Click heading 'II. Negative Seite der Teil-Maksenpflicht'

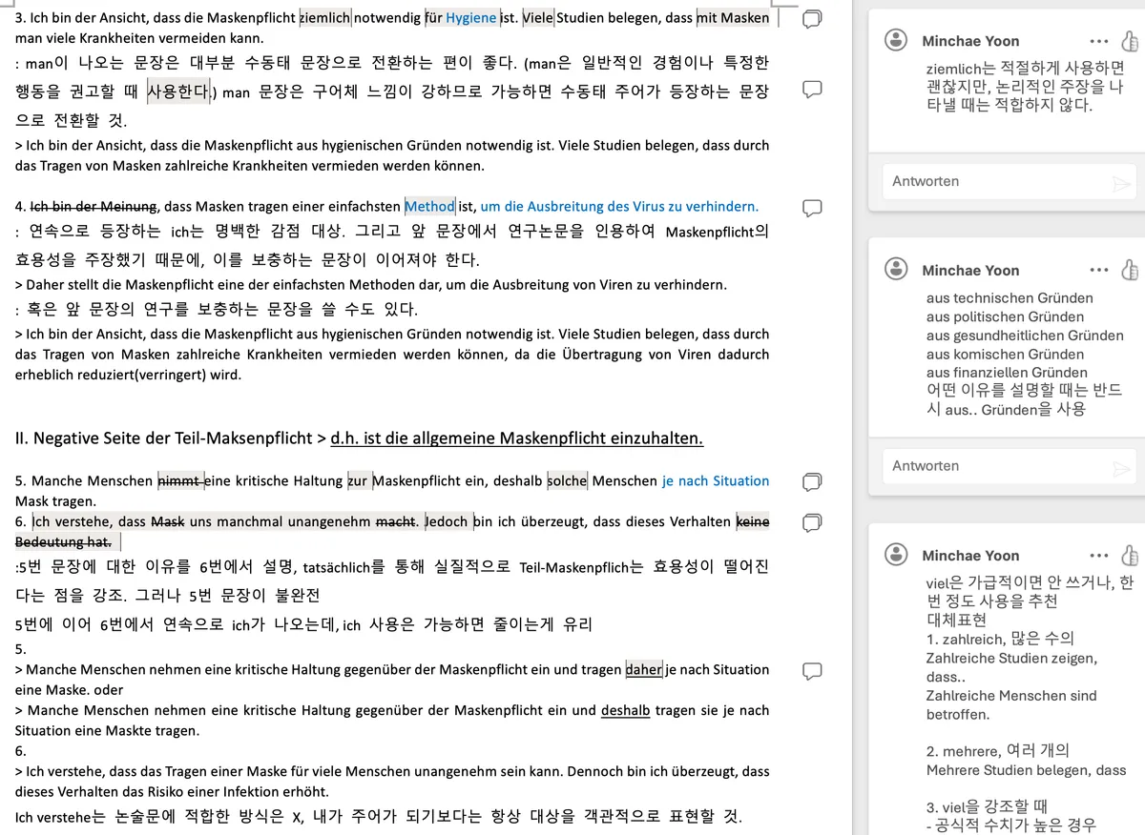(164, 438)
